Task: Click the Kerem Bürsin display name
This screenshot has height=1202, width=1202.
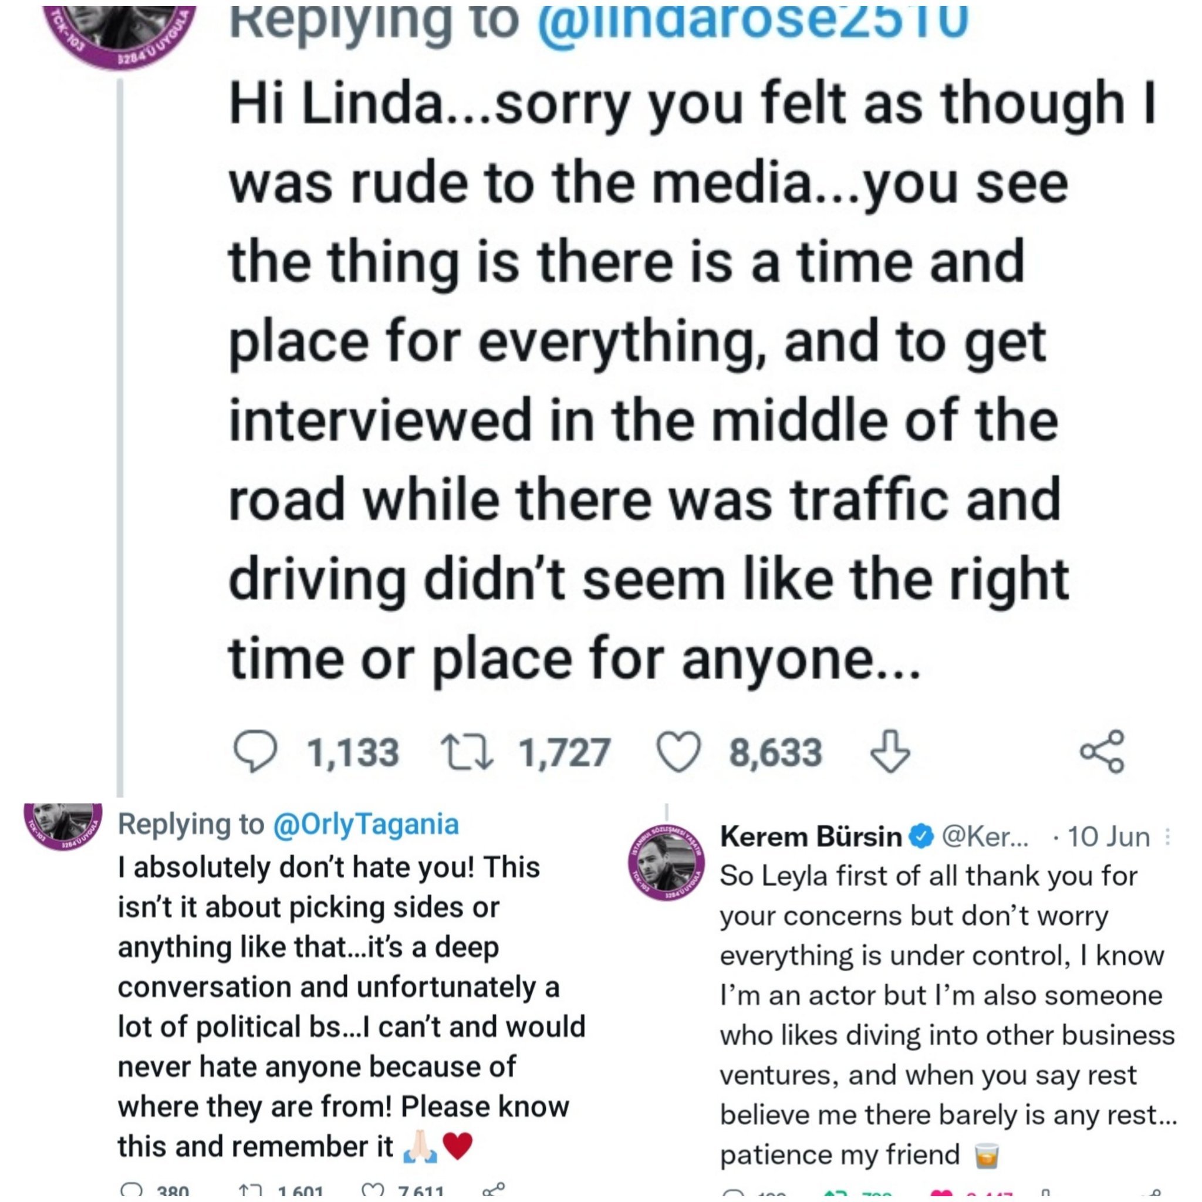Action: coord(811,838)
